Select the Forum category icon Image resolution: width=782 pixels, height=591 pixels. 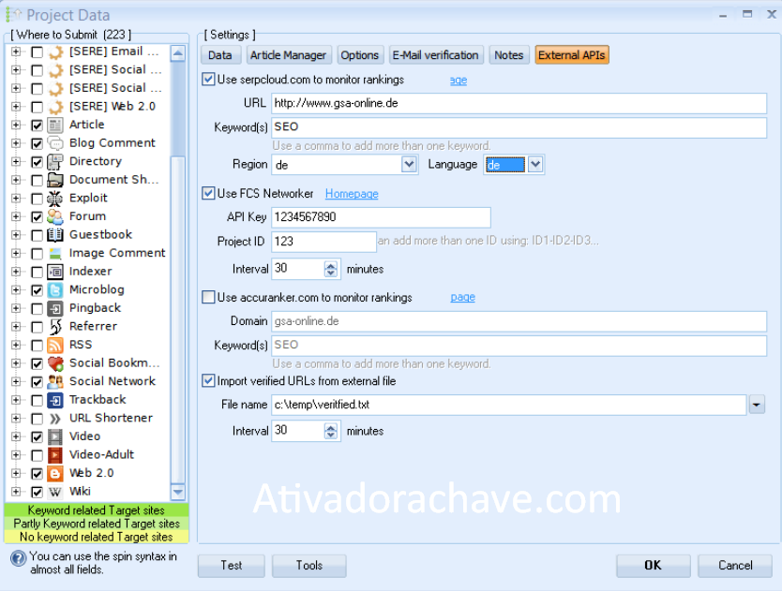[53, 215]
